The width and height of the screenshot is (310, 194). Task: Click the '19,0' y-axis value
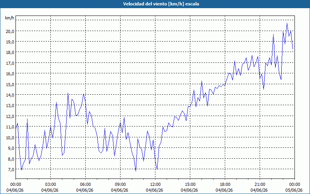[x=10, y=42]
